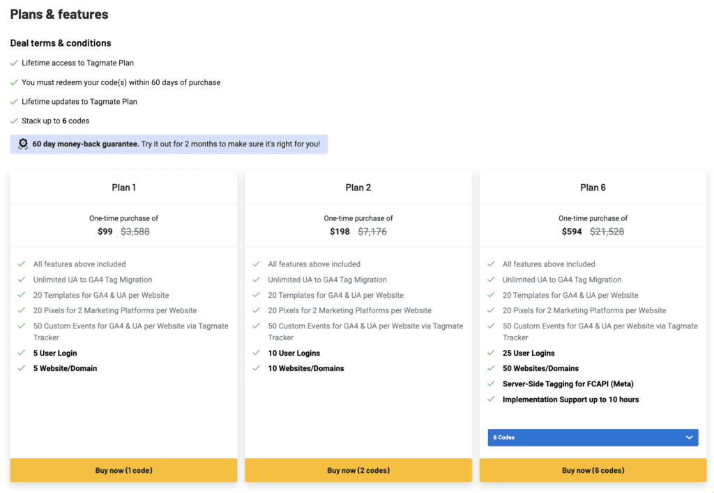Click Buy now (1 code) button

123,470
